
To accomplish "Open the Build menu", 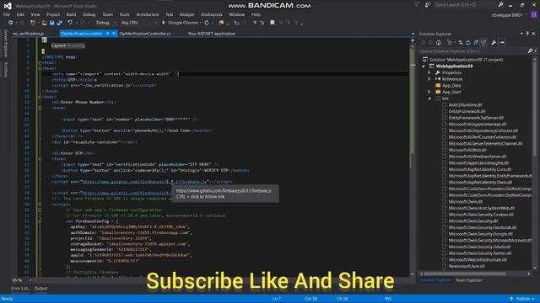I will point(71,14).
